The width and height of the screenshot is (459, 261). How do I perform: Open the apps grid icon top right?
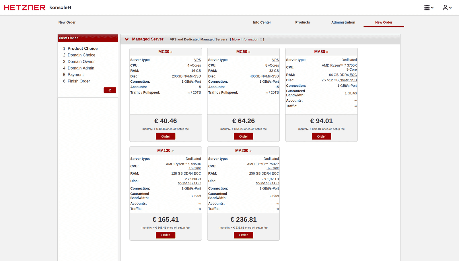[x=427, y=7]
